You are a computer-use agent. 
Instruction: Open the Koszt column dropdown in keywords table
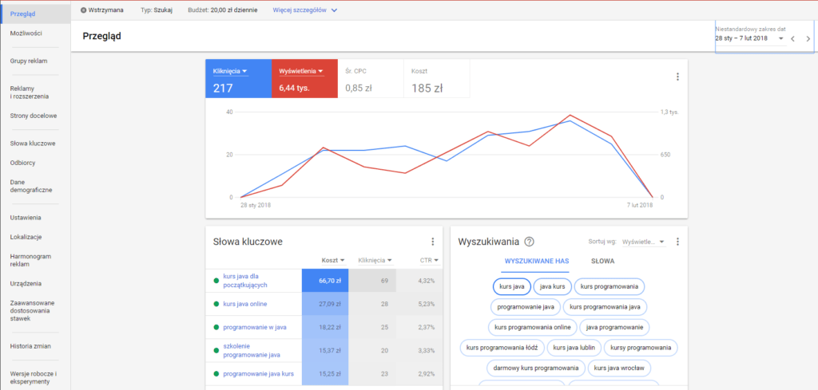coord(333,260)
